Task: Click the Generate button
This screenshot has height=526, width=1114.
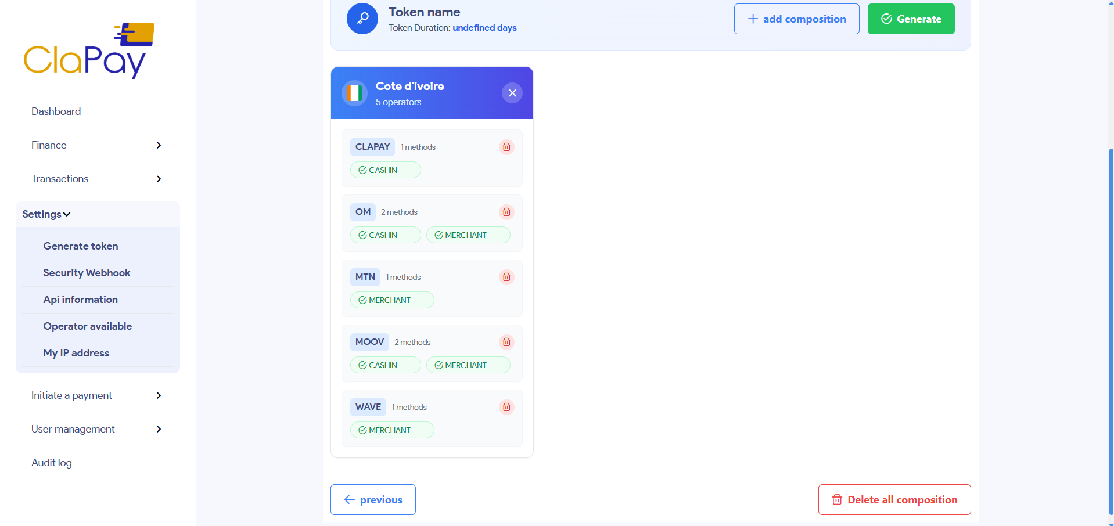Action: (x=910, y=18)
